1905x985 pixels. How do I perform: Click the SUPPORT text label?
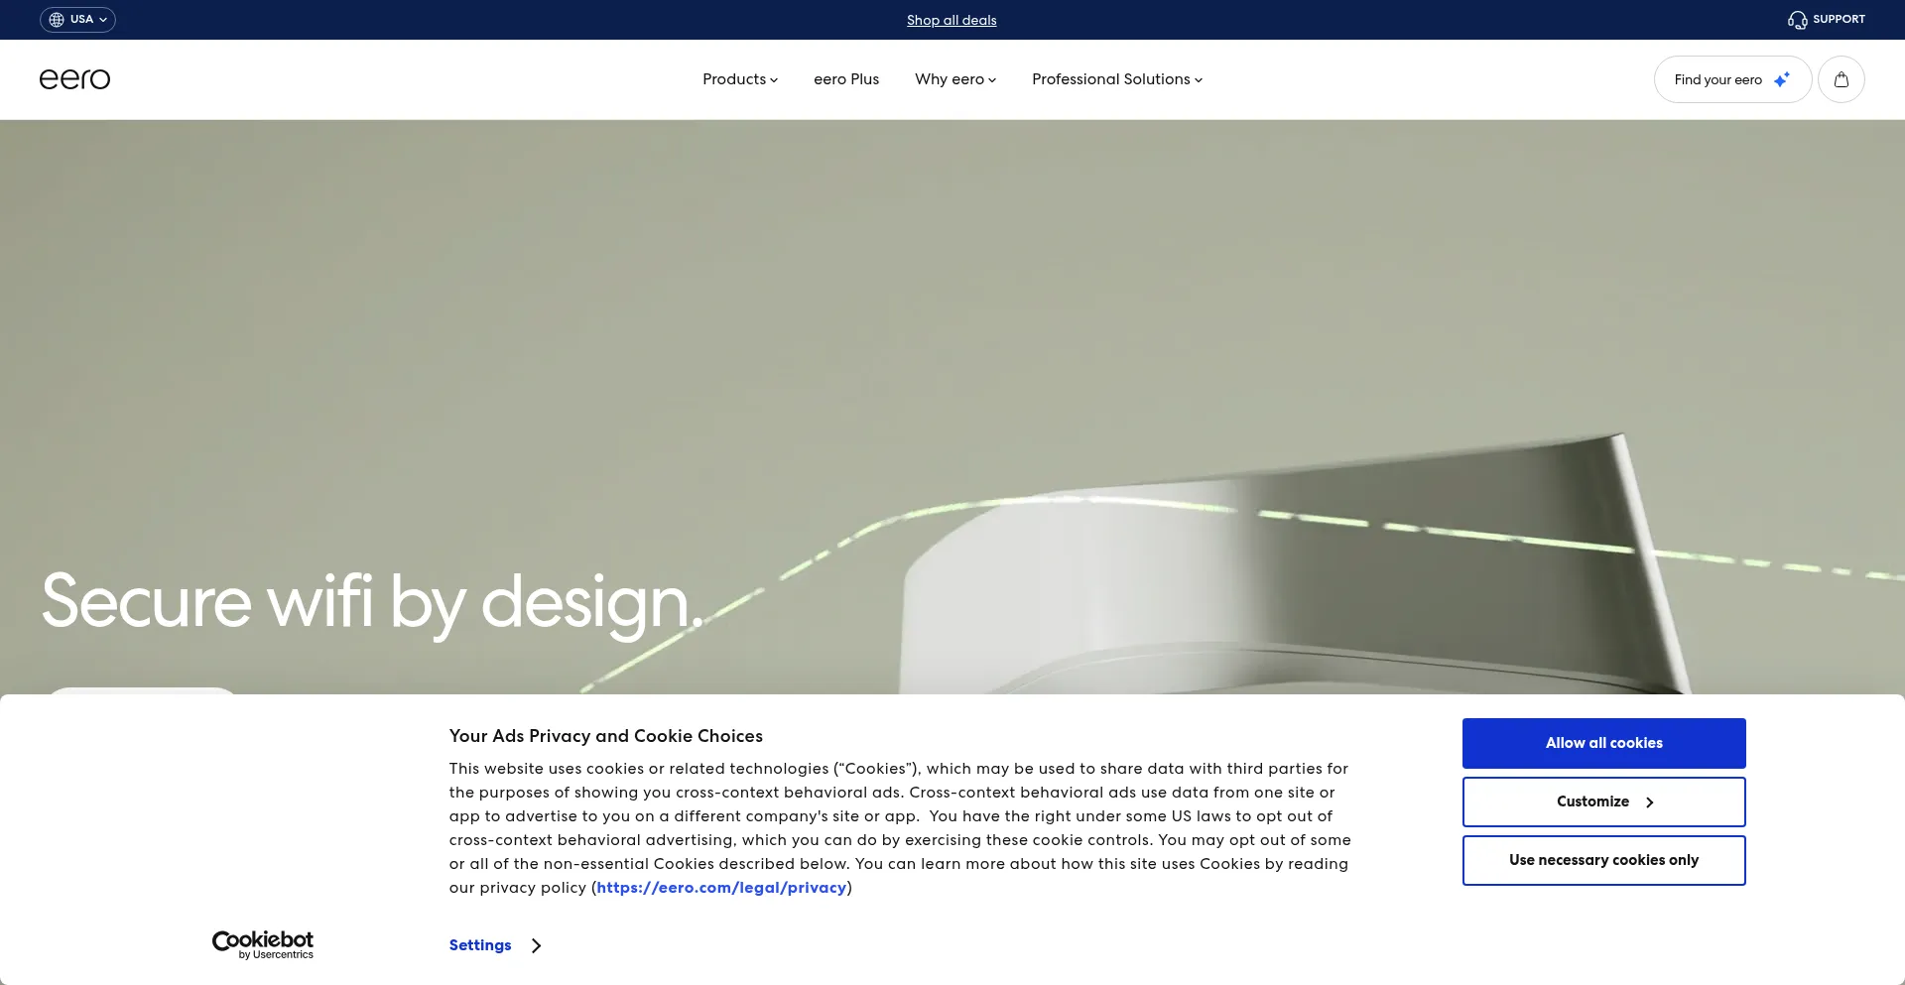coord(1839,20)
